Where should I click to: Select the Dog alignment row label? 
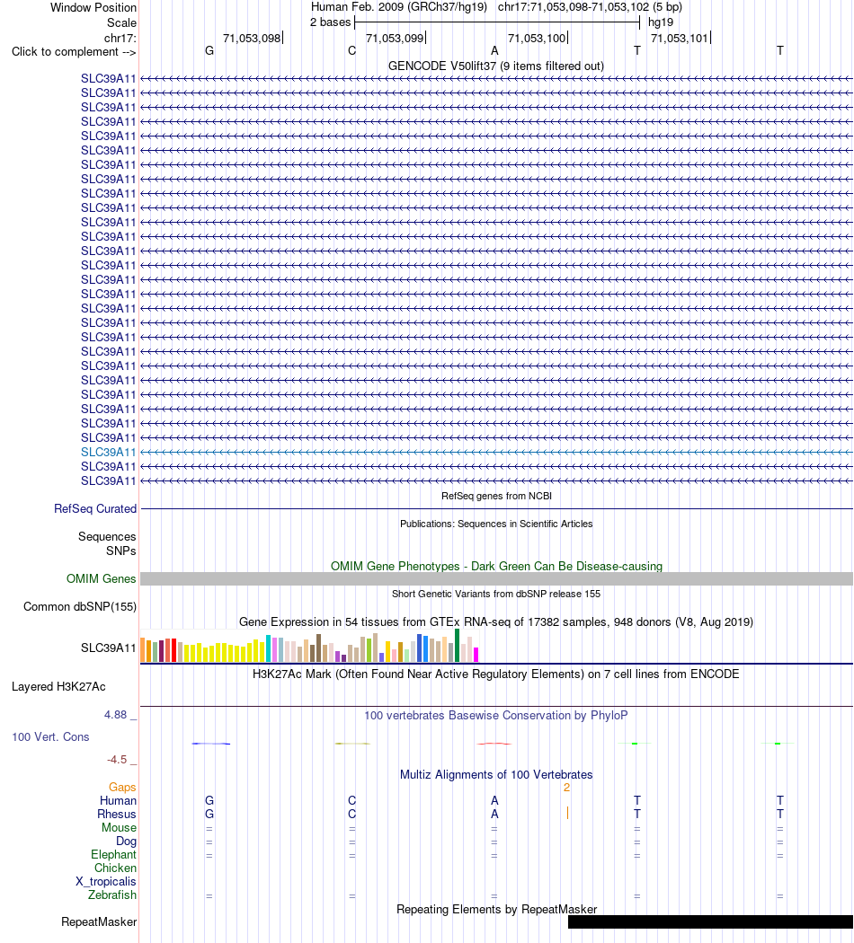[x=127, y=842]
